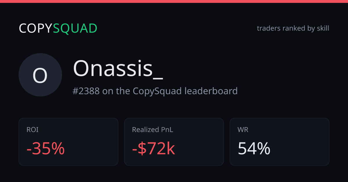
Task: Select the trader name Onassis_
Action: (x=118, y=69)
